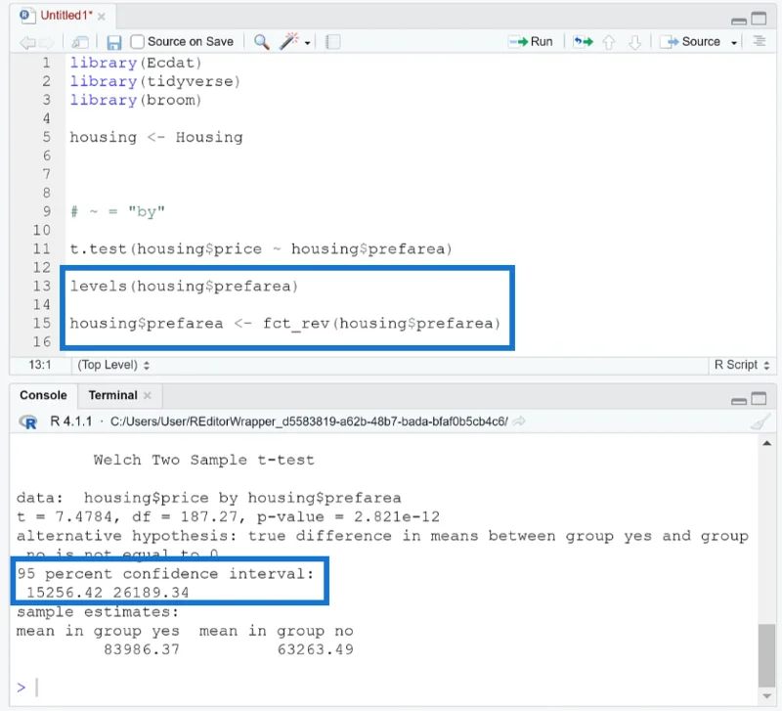The image size is (782, 711).
Task: Click the back navigation arrow in editor toolbar
Action: 27,42
